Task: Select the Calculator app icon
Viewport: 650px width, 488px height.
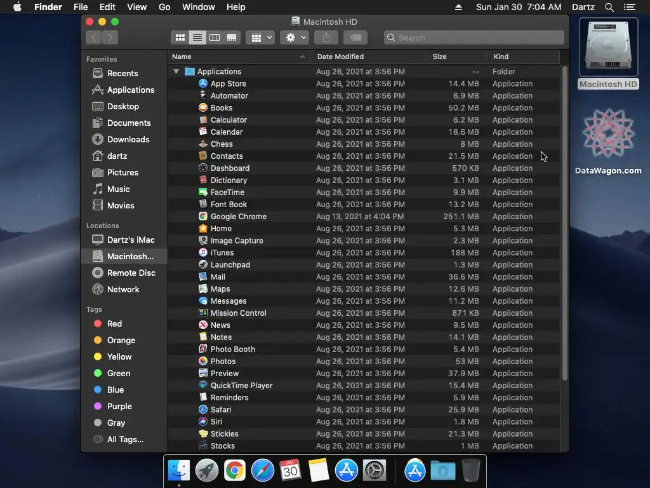Action: pos(202,119)
